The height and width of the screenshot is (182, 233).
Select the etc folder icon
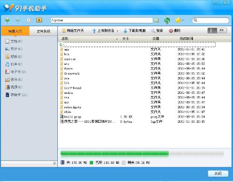(62, 64)
